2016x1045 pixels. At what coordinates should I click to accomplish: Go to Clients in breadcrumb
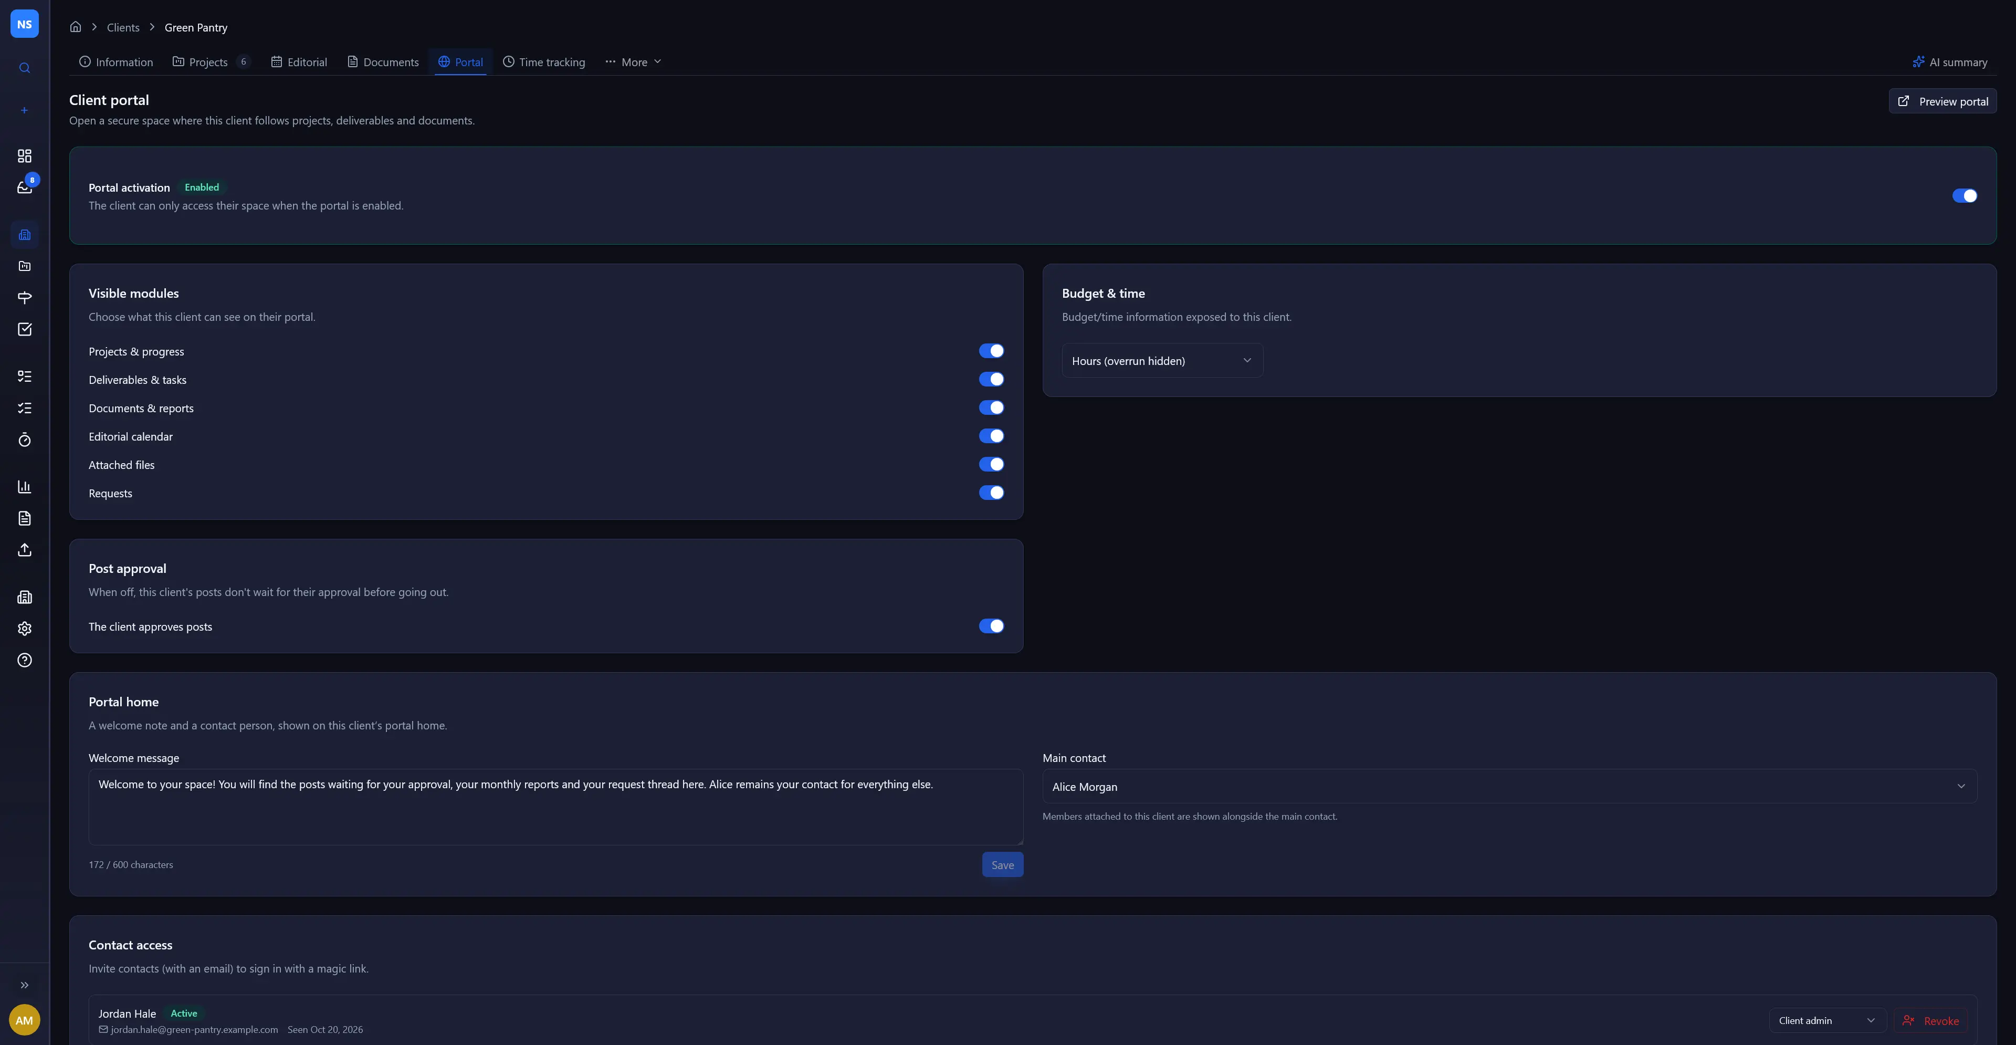[x=123, y=27]
